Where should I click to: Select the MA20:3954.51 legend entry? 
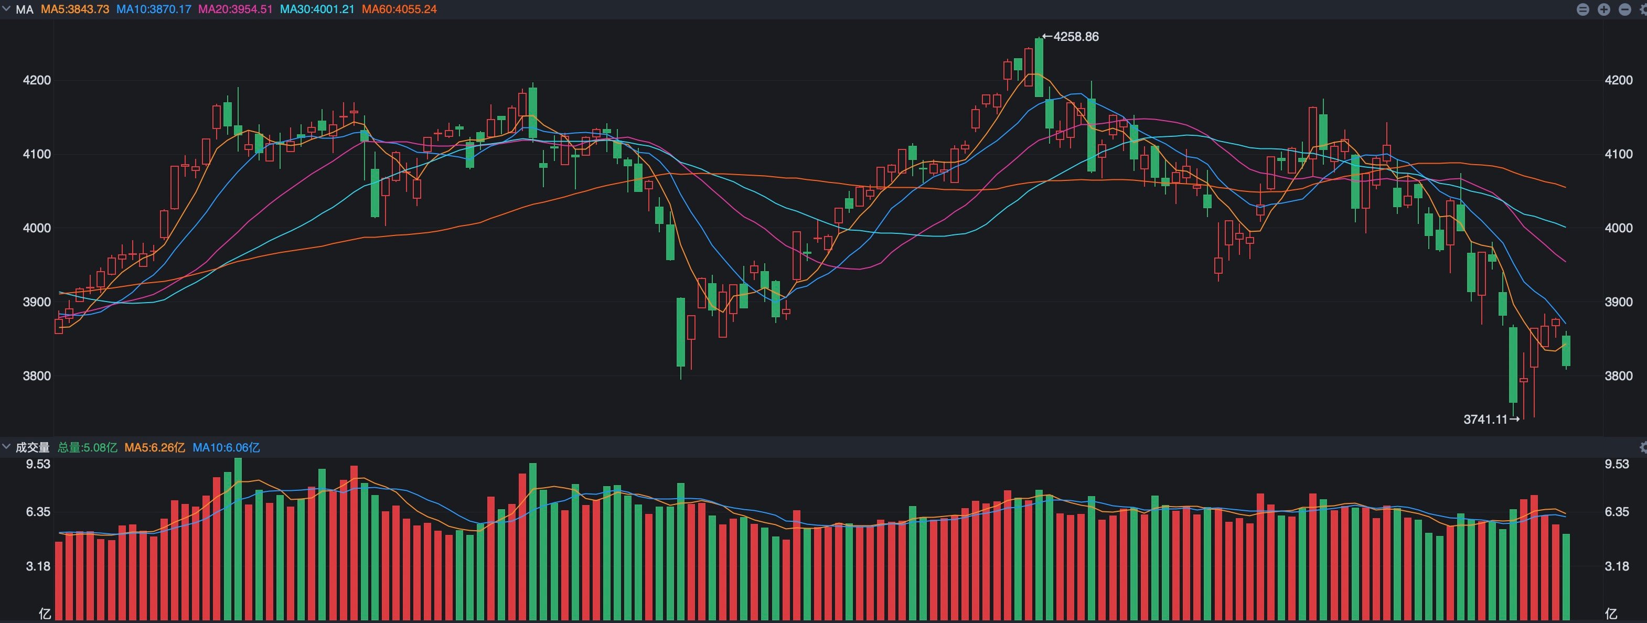pos(236,9)
